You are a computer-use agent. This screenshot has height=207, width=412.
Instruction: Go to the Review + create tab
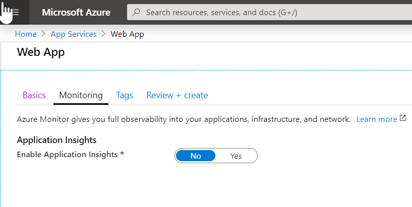point(177,95)
